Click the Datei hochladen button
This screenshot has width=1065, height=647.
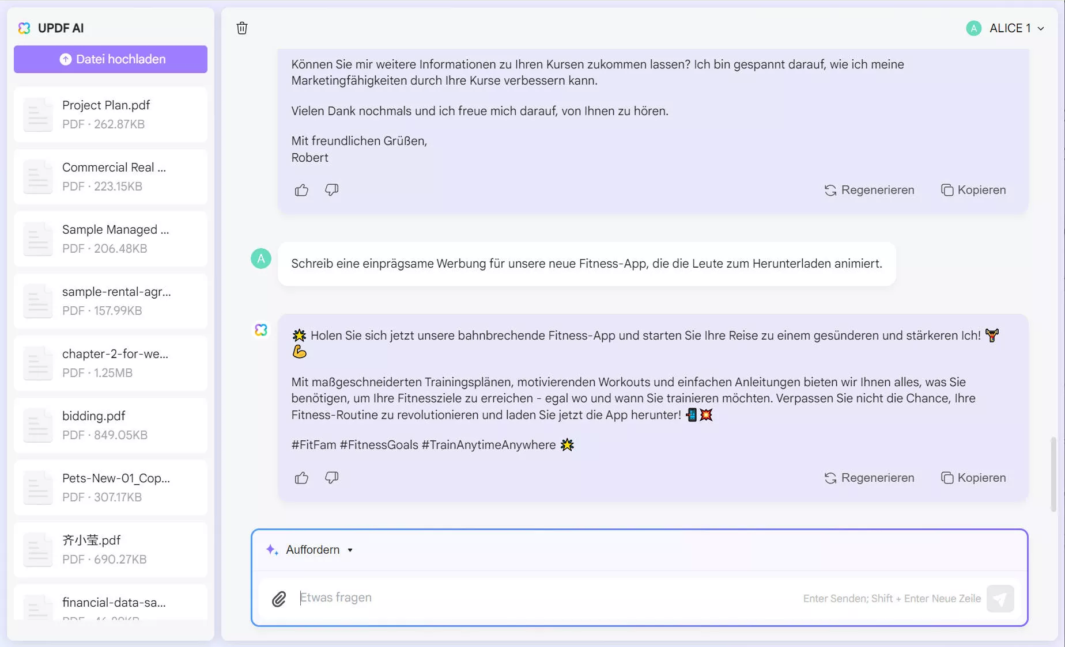coord(110,59)
